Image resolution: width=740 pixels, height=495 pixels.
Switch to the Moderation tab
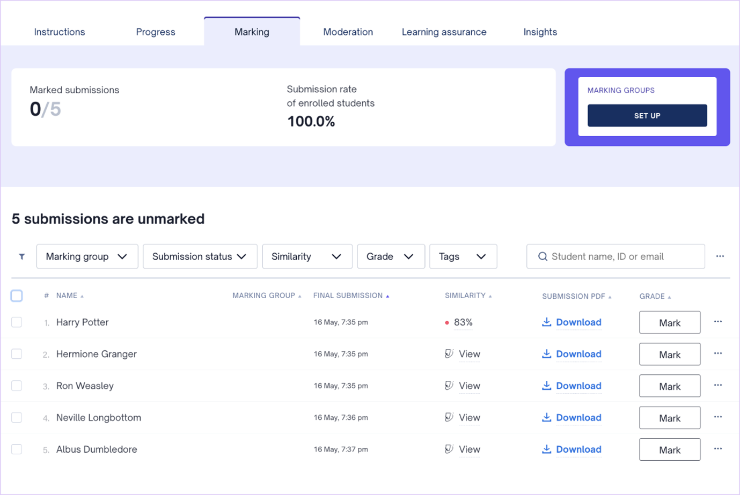coord(348,32)
